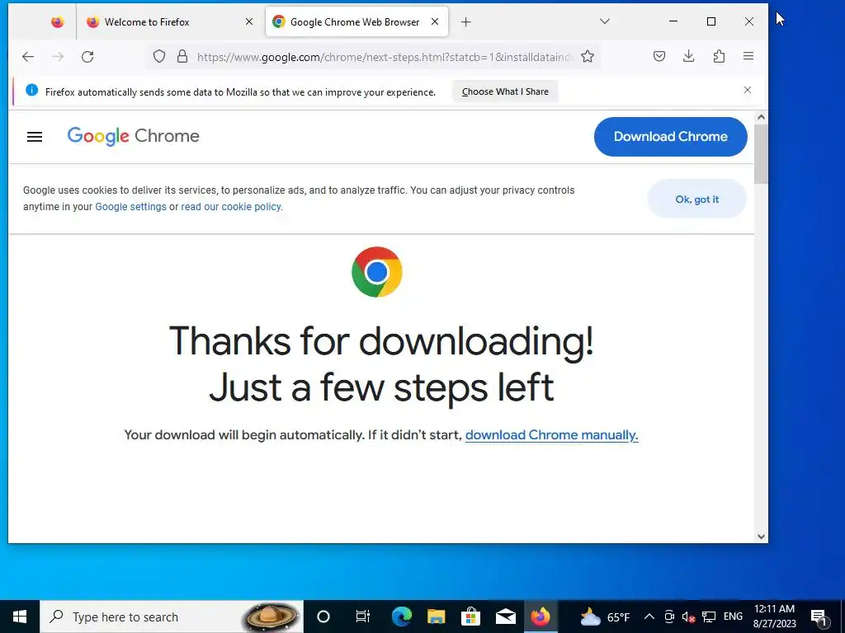Open the Google settings link
Viewport: 845px width, 633px height.
click(130, 207)
